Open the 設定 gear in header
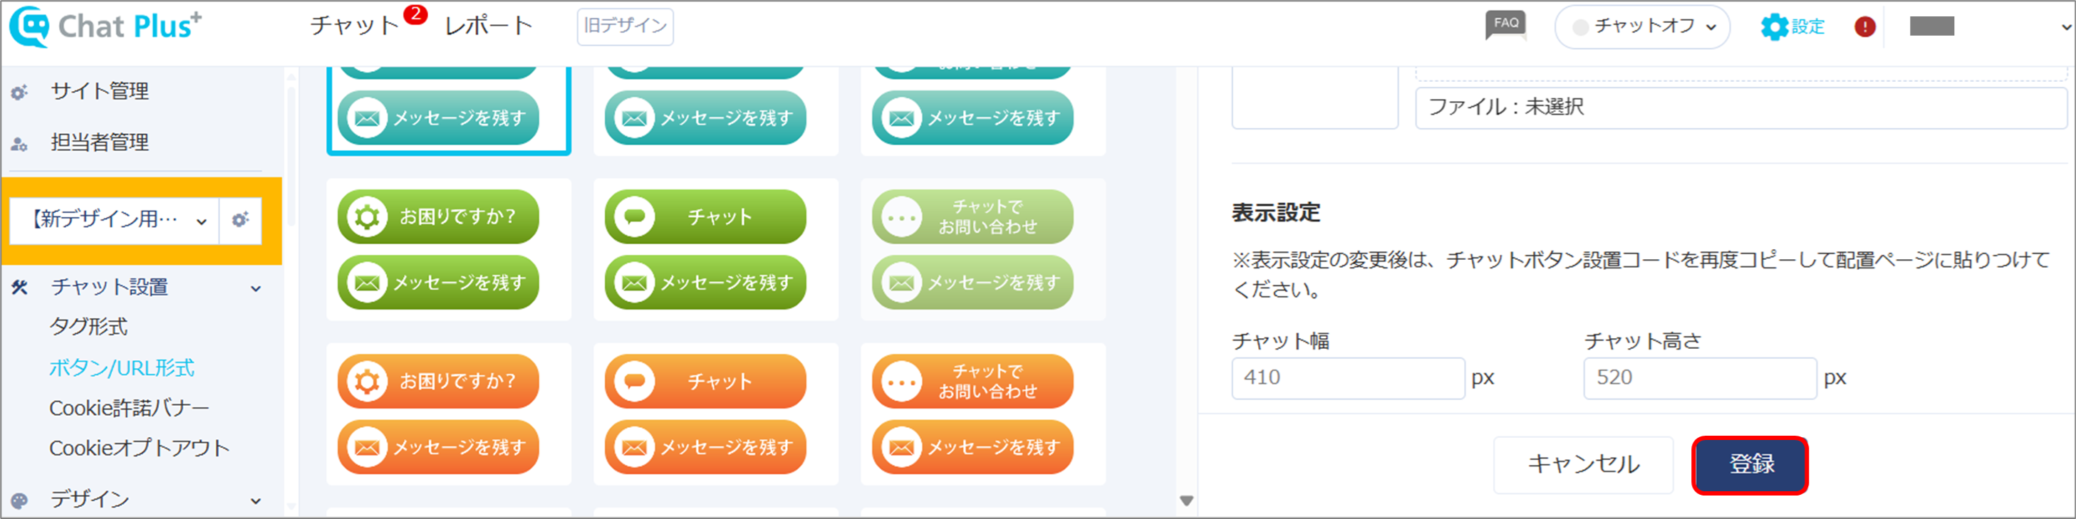Screen dimensions: 2076x519 [x=1774, y=26]
